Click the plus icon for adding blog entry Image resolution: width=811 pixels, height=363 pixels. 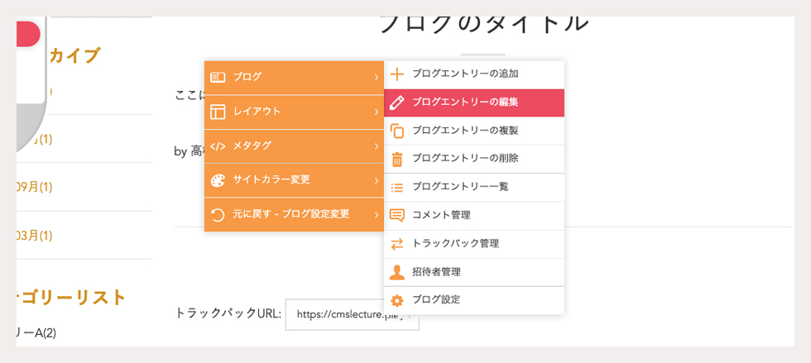tap(396, 74)
